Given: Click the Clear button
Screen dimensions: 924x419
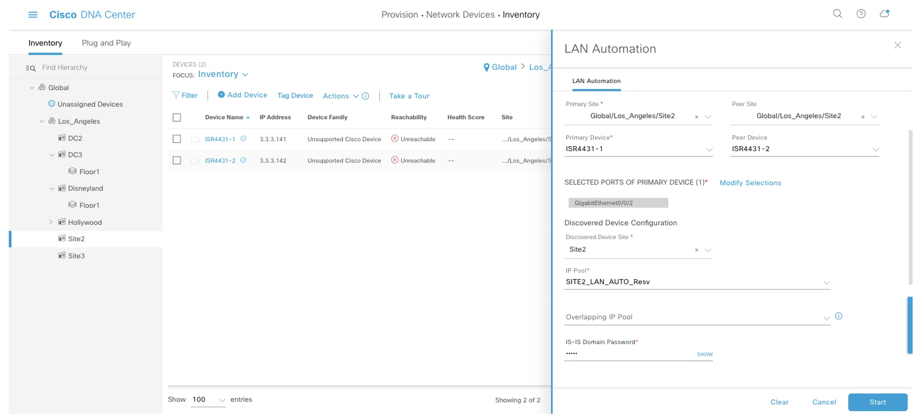Looking at the screenshot, I should tap(779, 403).
